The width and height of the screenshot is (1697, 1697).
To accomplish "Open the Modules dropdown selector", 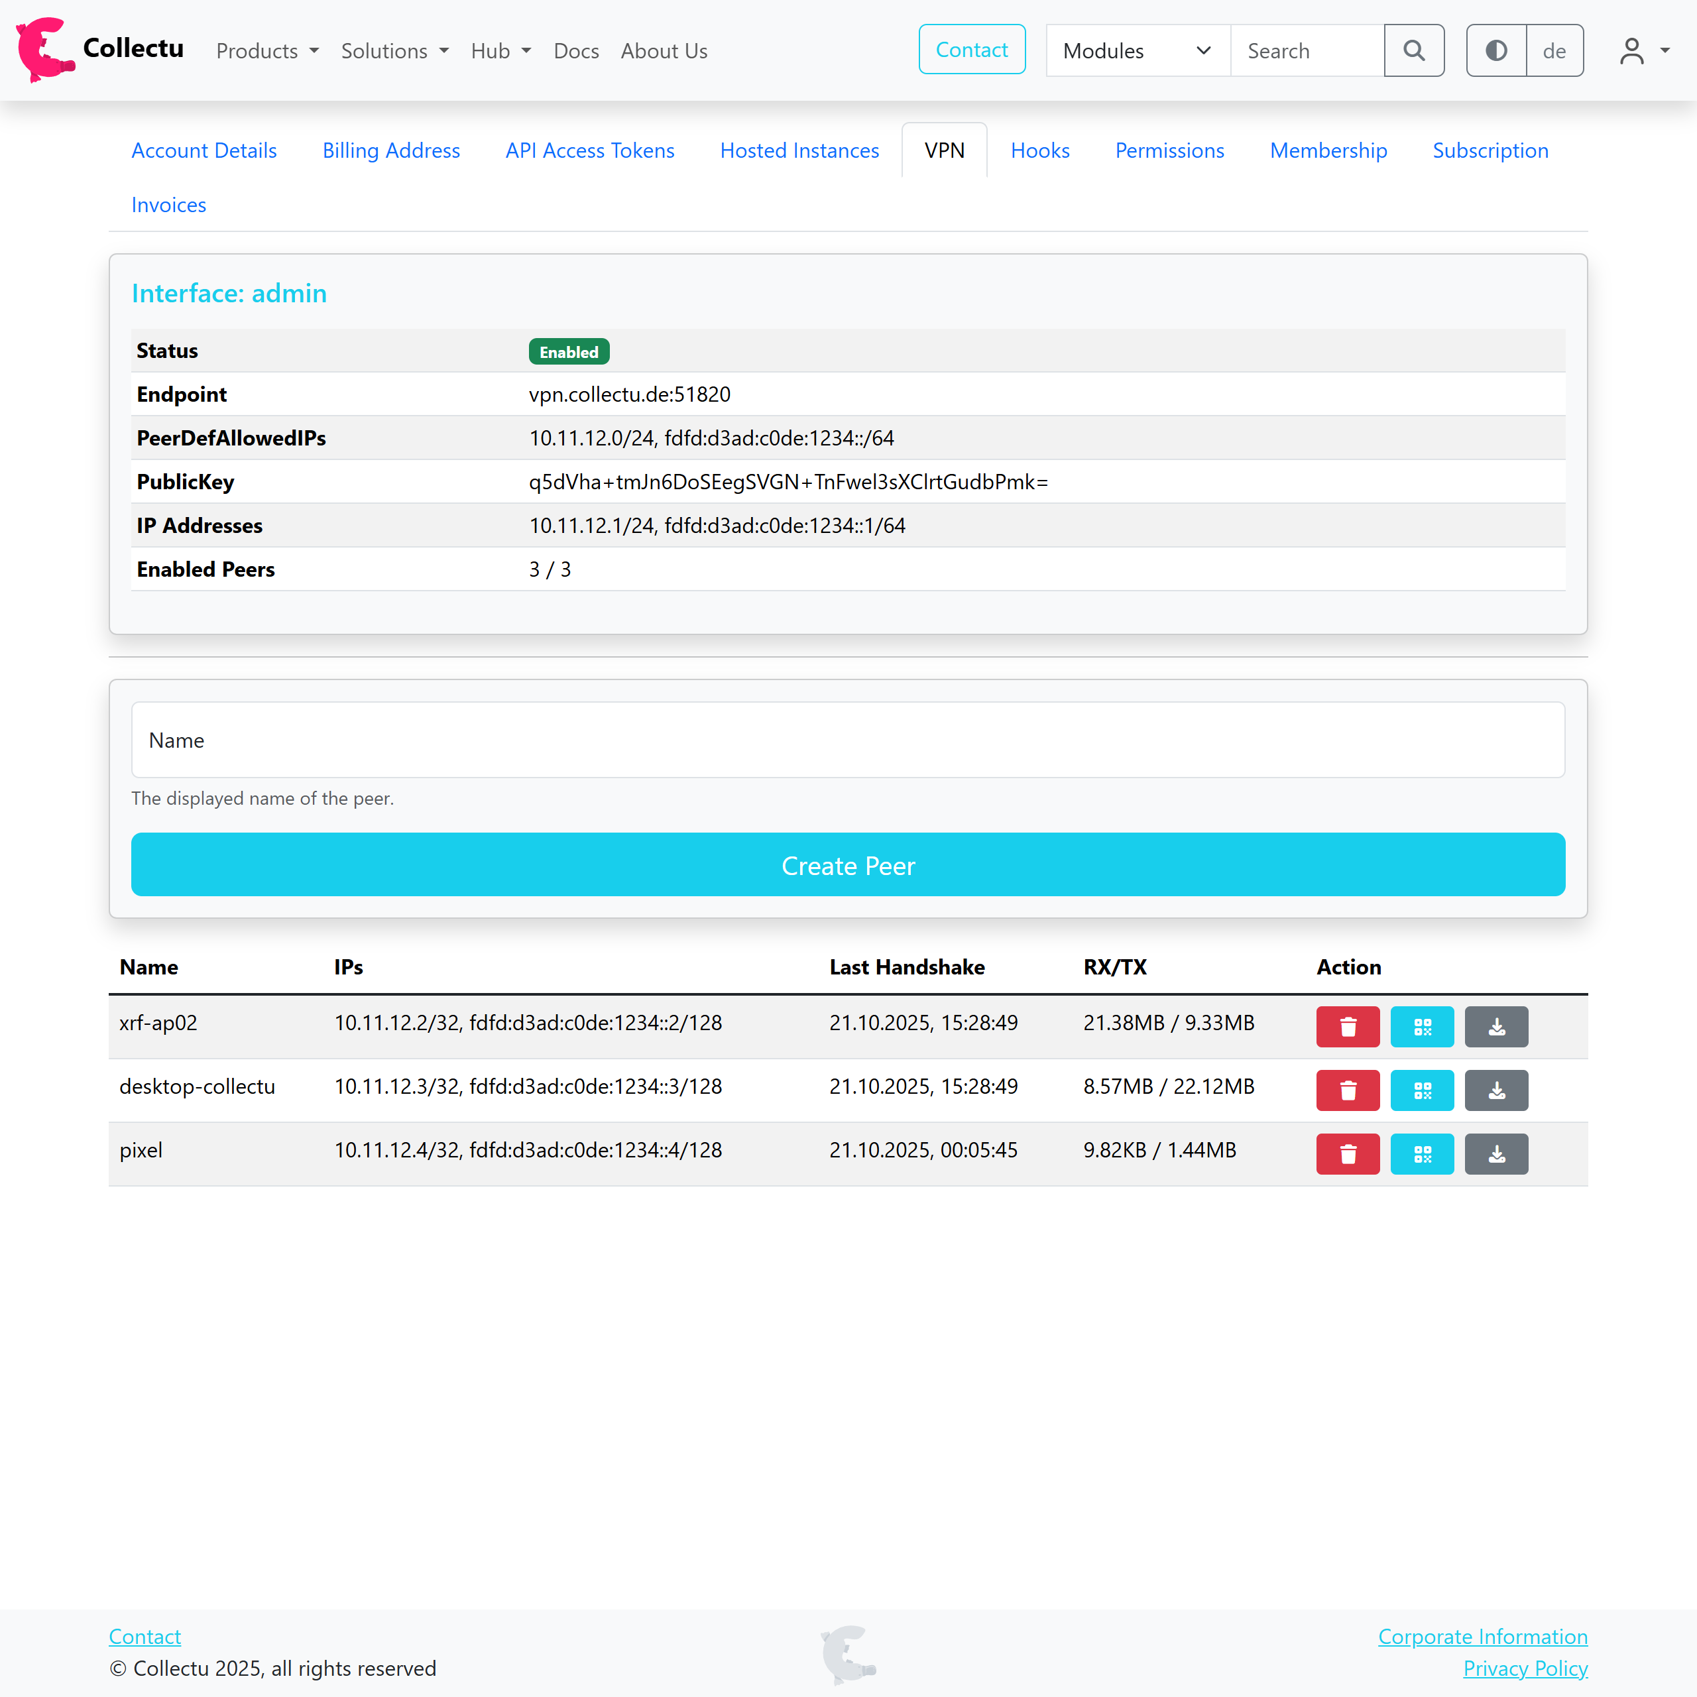I will (x=1137, y=51).
